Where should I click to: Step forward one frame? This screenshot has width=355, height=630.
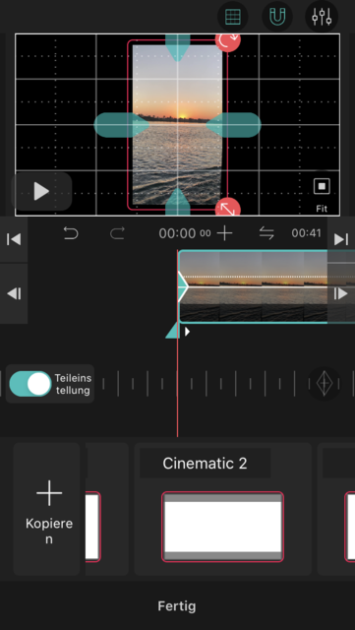point(341,293)
